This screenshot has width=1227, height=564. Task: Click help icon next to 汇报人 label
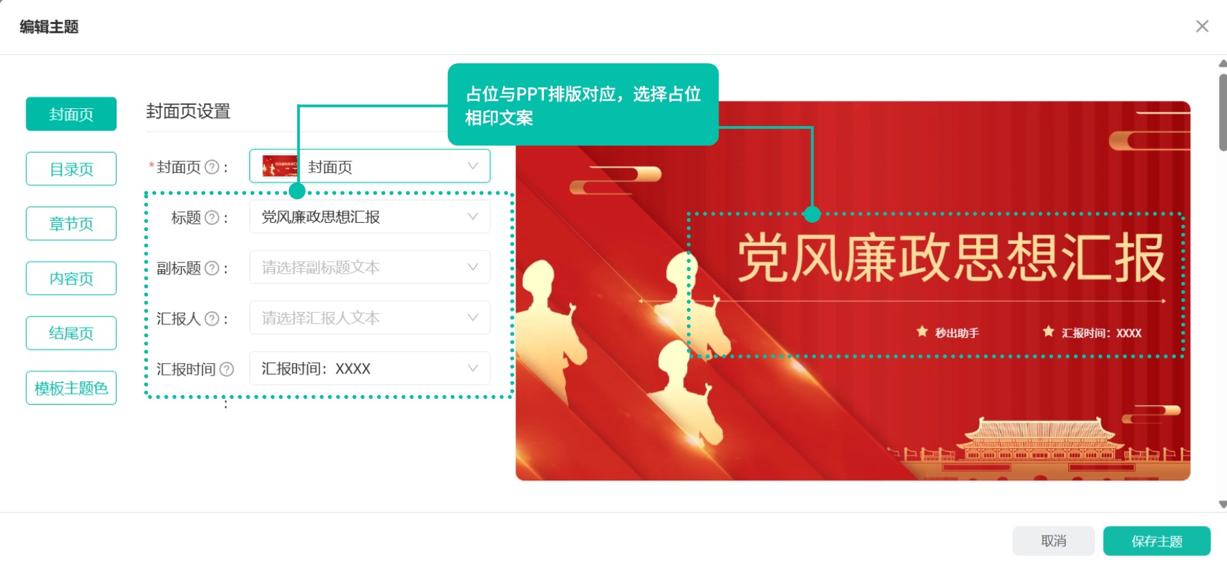tap(212, 318)
